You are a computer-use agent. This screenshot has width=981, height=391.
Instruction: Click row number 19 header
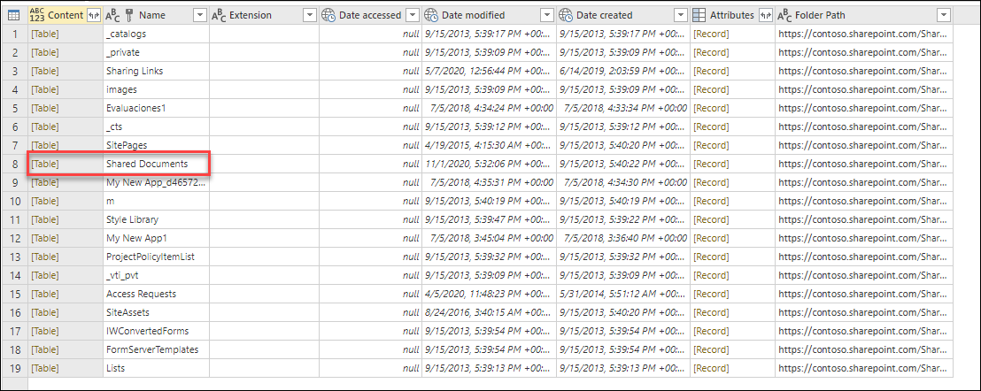pos(14,368)
